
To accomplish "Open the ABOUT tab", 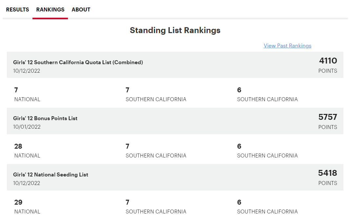I will [x=81, y=9].
